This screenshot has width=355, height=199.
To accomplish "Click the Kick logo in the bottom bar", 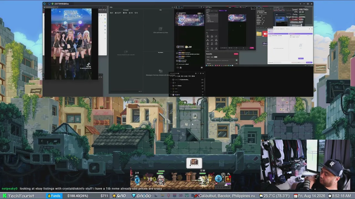I will point(4,196).
